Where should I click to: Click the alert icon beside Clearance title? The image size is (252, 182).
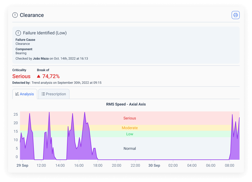click(x=15, y=15)
